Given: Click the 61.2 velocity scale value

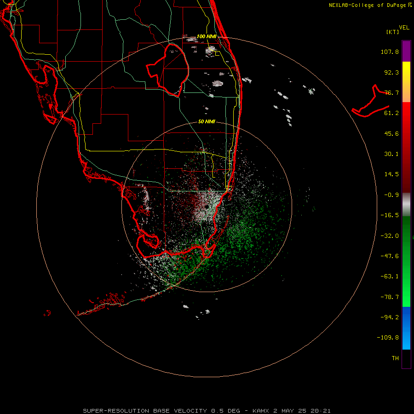Looking at the screenshot, I should [391, 113].
